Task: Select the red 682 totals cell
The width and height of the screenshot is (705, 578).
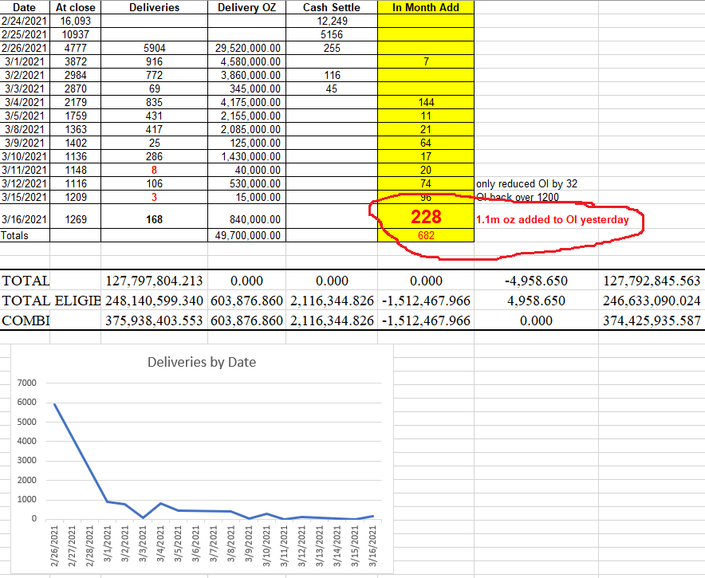Action: (426, 235)
